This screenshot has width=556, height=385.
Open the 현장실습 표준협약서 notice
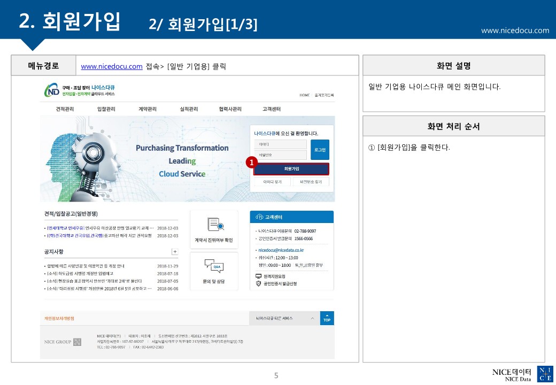[x=94, y=281]
